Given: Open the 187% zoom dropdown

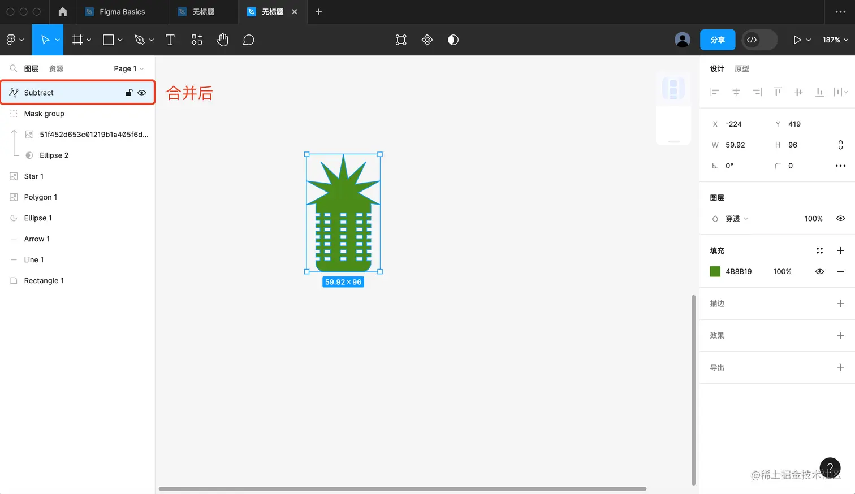Looking at the screenshot, I should click(x=835, y=40).
